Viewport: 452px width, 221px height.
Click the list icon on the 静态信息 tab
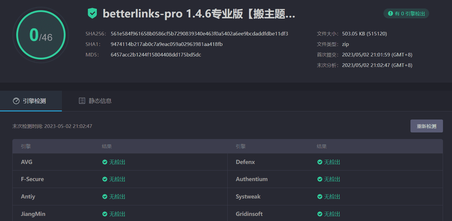point(82,101)
